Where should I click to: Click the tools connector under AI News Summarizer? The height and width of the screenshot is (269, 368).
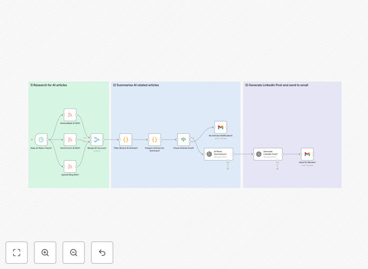(228, 161)
